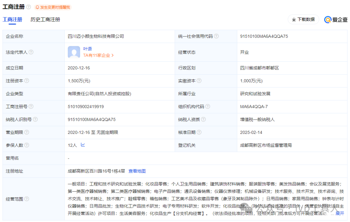
Task: Click company type 有限责任公司(自然人投资或控股)
Action: tap(99, 94)
